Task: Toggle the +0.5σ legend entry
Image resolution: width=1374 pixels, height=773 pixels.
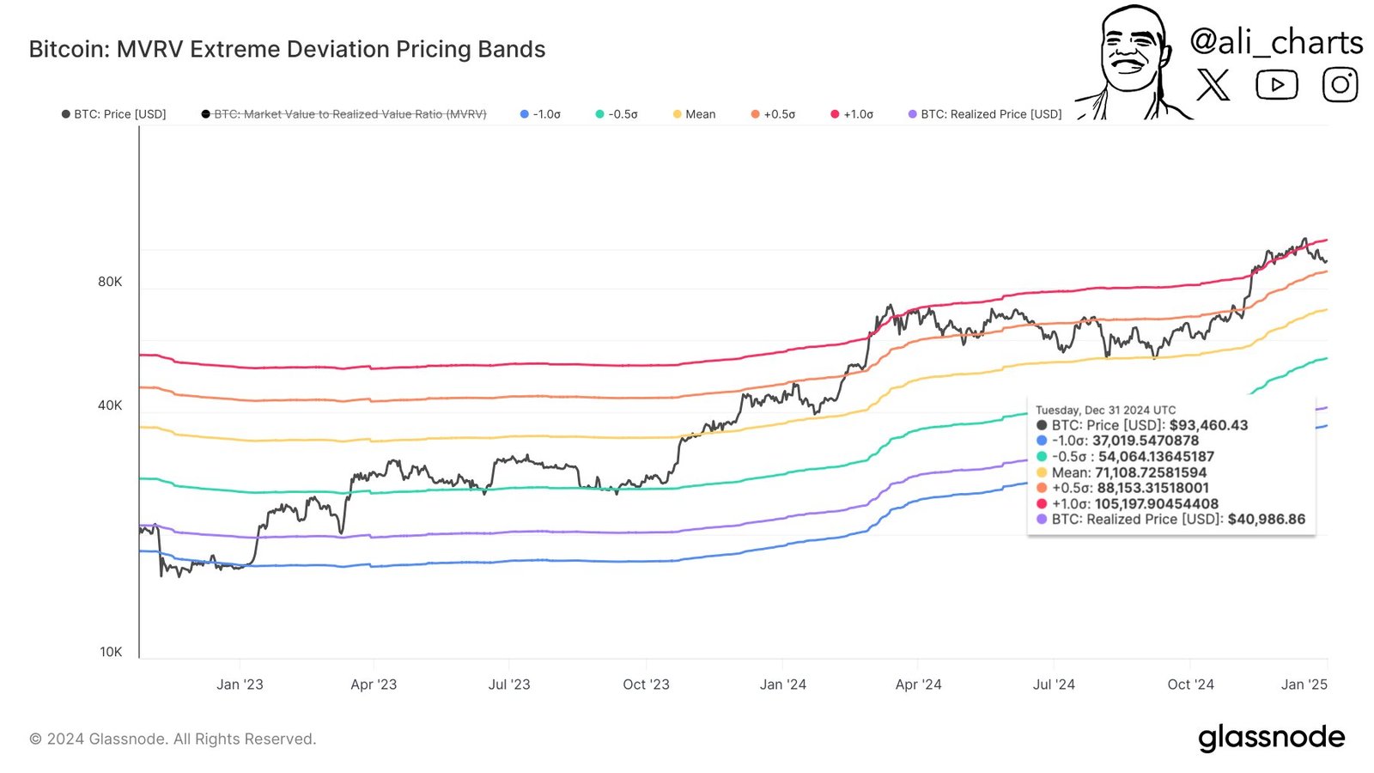Action: (x=773, y=114)
